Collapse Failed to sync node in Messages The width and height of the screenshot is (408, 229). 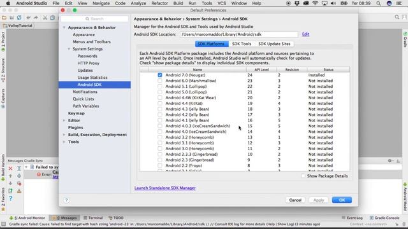26,167
